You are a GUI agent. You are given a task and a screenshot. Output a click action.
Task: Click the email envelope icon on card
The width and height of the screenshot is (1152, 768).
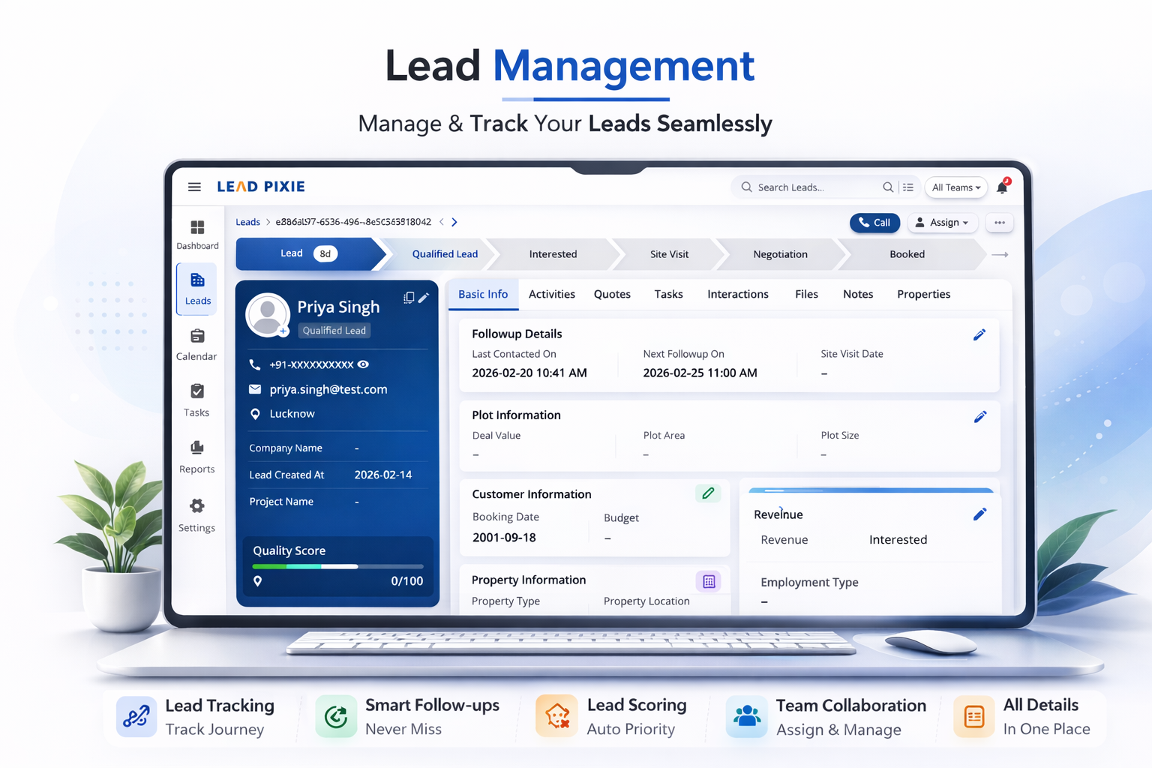(255, 389)
